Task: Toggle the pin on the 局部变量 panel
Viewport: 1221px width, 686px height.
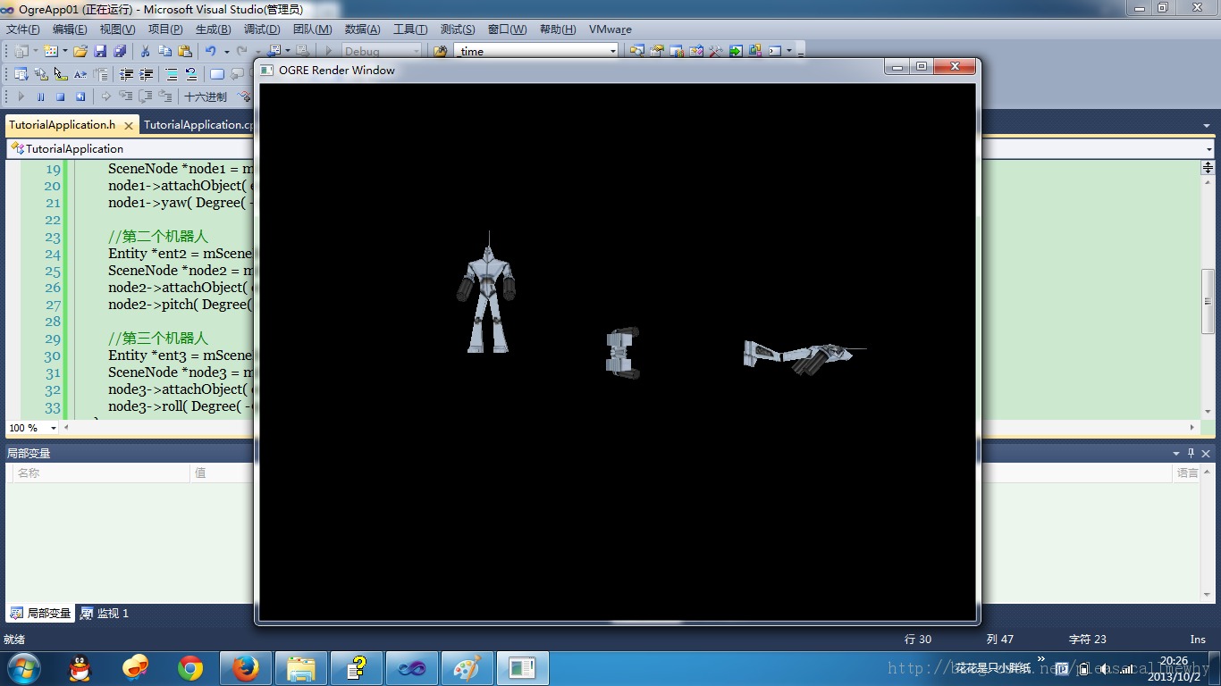Action: click(1191, 454)
